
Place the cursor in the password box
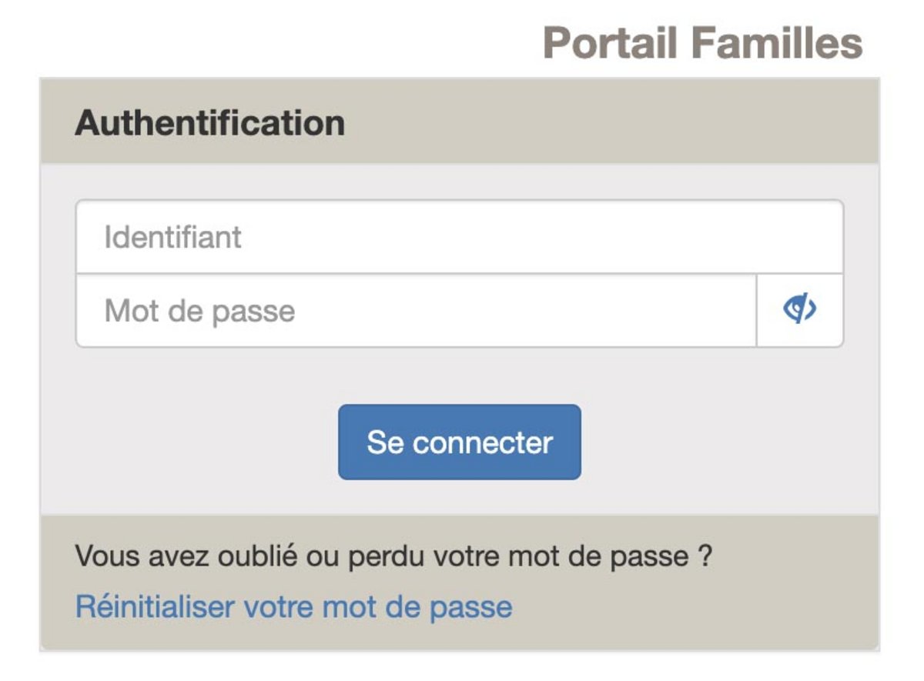coord(417,311)
